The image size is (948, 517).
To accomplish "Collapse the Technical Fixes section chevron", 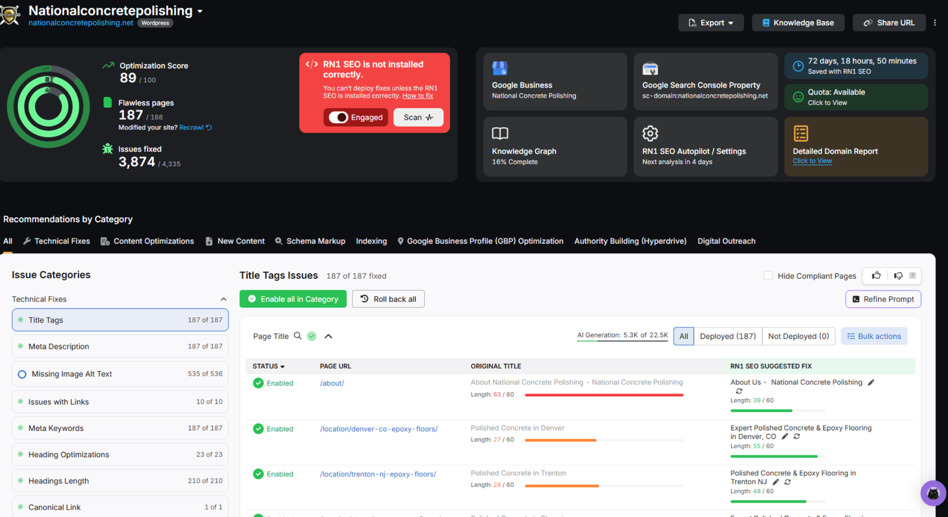I will [223, 299].
